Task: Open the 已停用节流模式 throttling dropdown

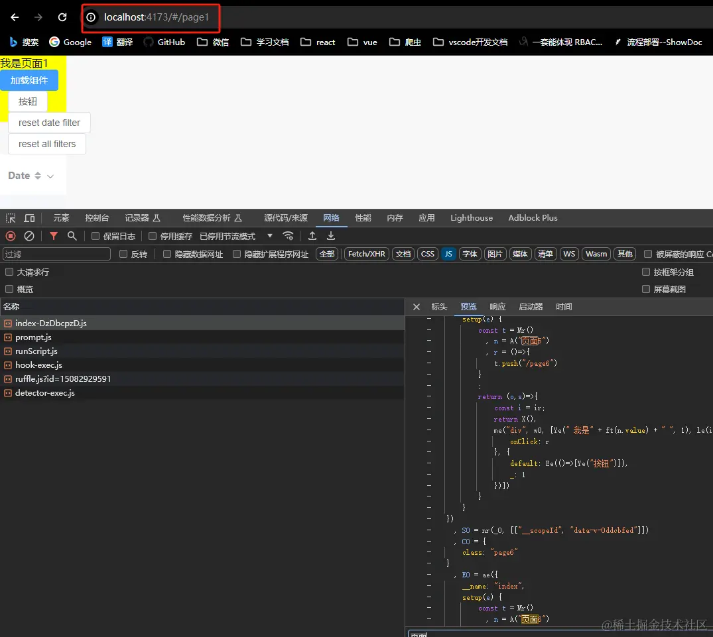Action: [x=236, y=236]
